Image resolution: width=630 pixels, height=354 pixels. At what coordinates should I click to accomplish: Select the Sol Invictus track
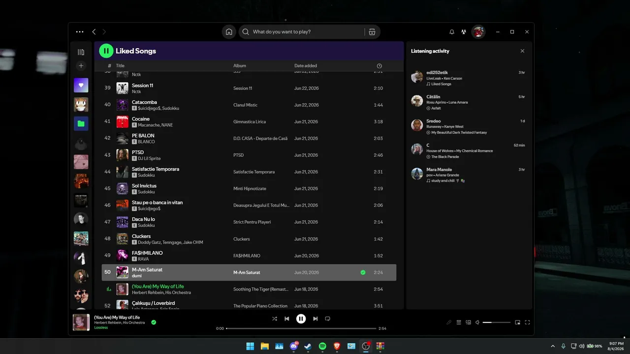point(249,189)
